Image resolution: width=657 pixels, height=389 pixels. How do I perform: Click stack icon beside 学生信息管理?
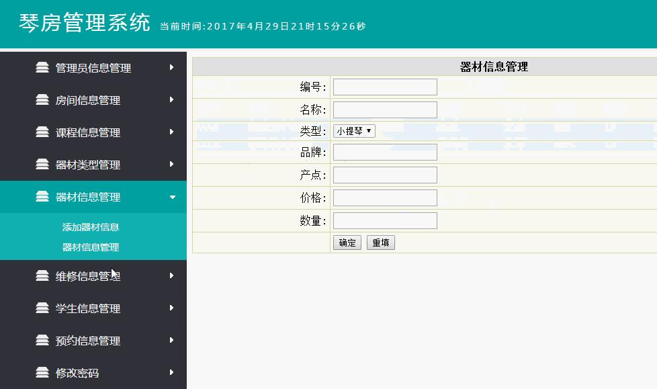click(x=42, y=308)
